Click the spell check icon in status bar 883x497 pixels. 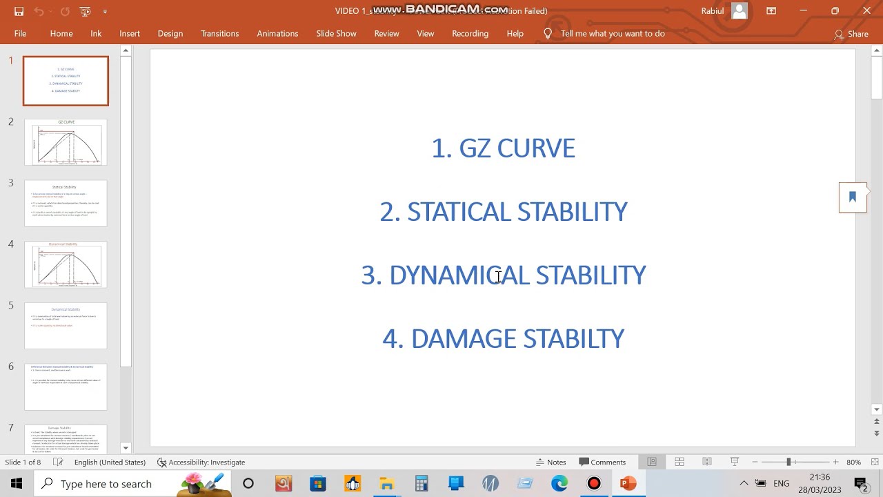pyautogui.click(x=58, y=462)
